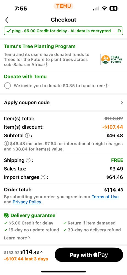Open help icon beside sub-Saharan Africa
This screenshot has height=275, width=127.
[x=46, y=65]
